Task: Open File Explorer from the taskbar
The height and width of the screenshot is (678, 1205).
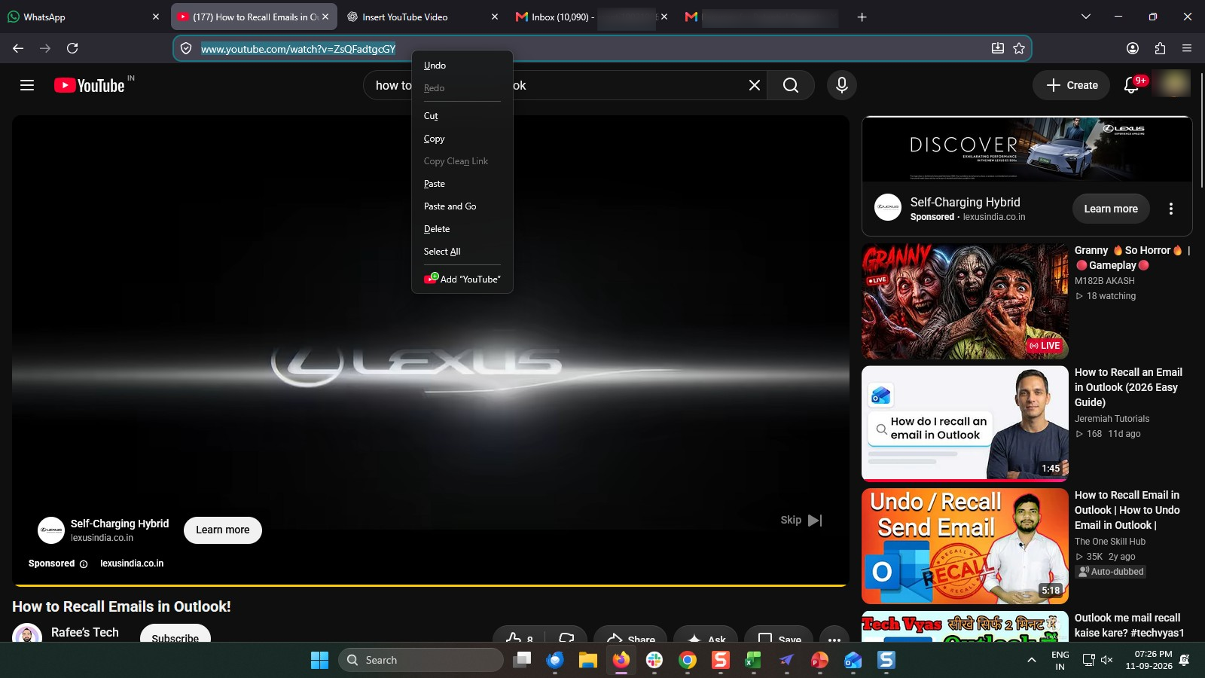Action: (x=588, y=660)
